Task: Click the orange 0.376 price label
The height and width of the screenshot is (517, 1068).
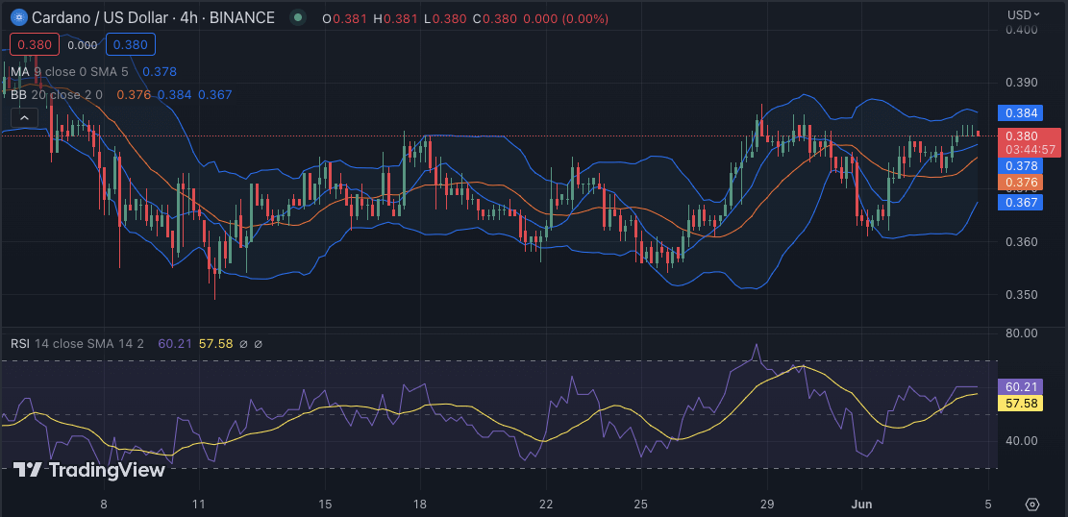Action: [x=1020, y=183]
